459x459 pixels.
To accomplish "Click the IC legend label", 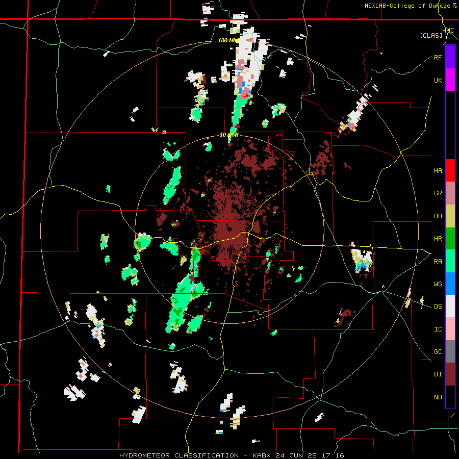I will point(438,329).
